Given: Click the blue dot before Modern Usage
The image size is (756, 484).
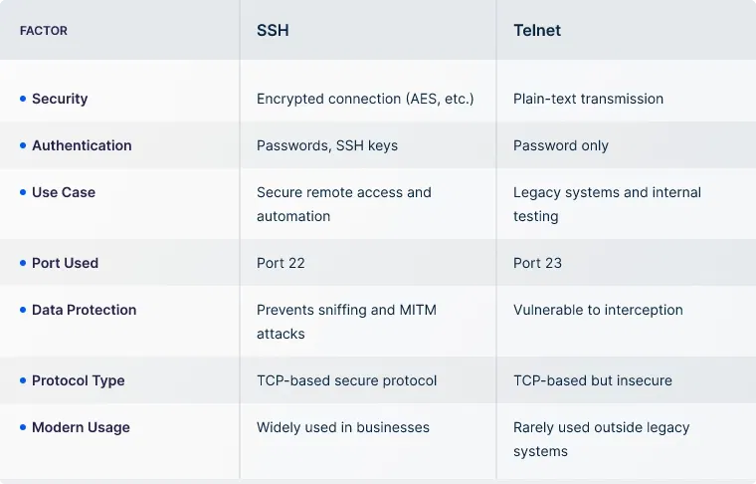Looking at the screenshot, I should pyautogui.click(x=23, y=427).
